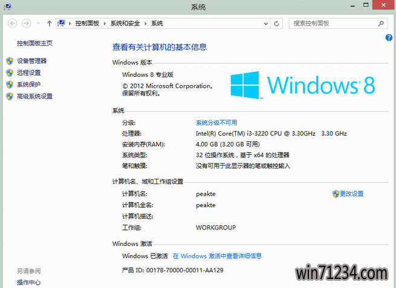Click shield icon next to 更改设置

[x=336, y=194]
